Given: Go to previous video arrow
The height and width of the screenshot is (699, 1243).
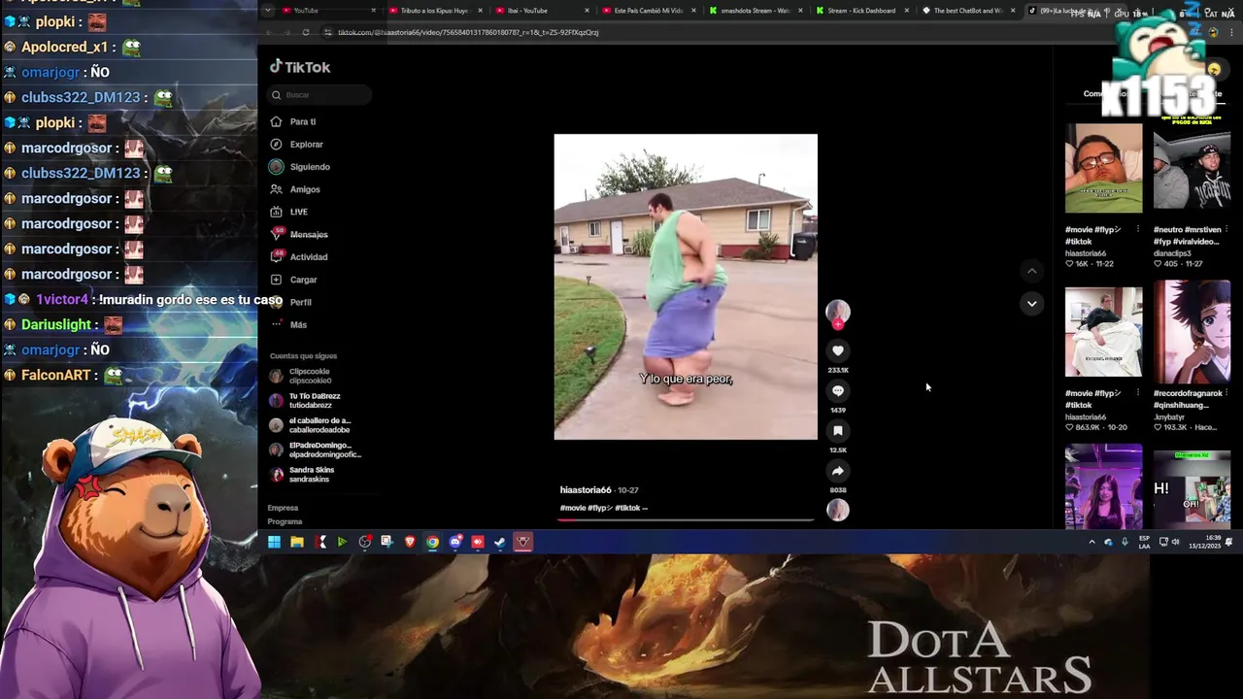Looking at the screenshot, I should [1031, 271].
